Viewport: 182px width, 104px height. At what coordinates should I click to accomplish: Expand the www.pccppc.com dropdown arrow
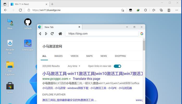70,79
